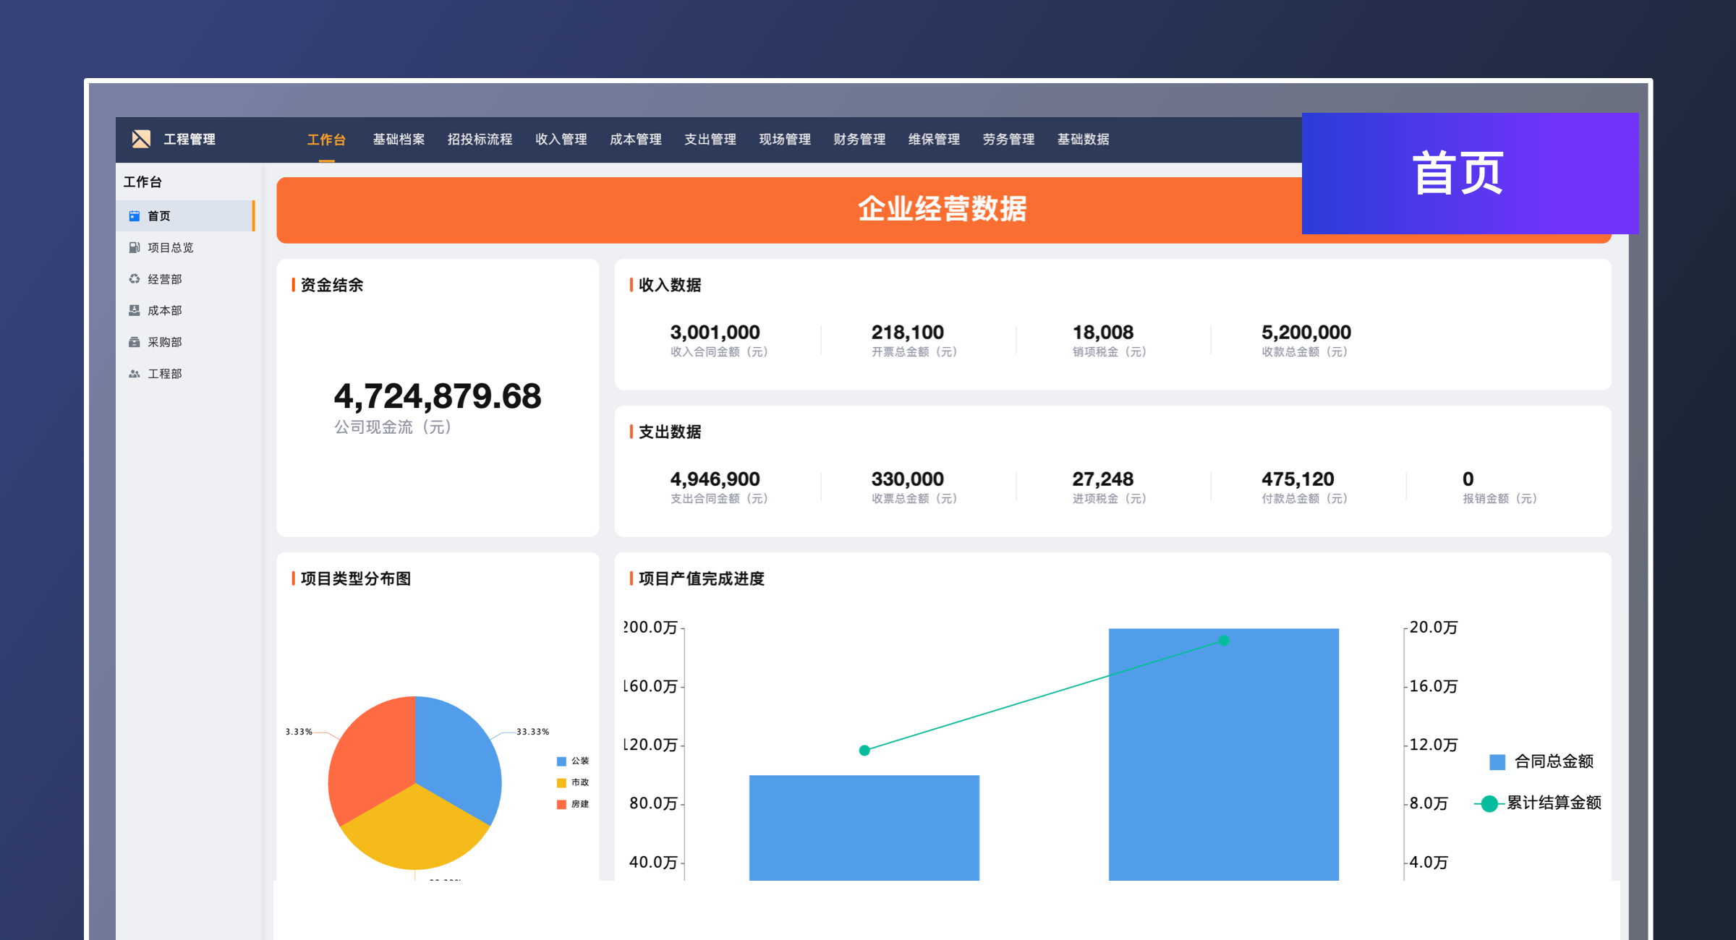Open the 收入管理 top menu
1736x940 pixels.
click(561, 139)
